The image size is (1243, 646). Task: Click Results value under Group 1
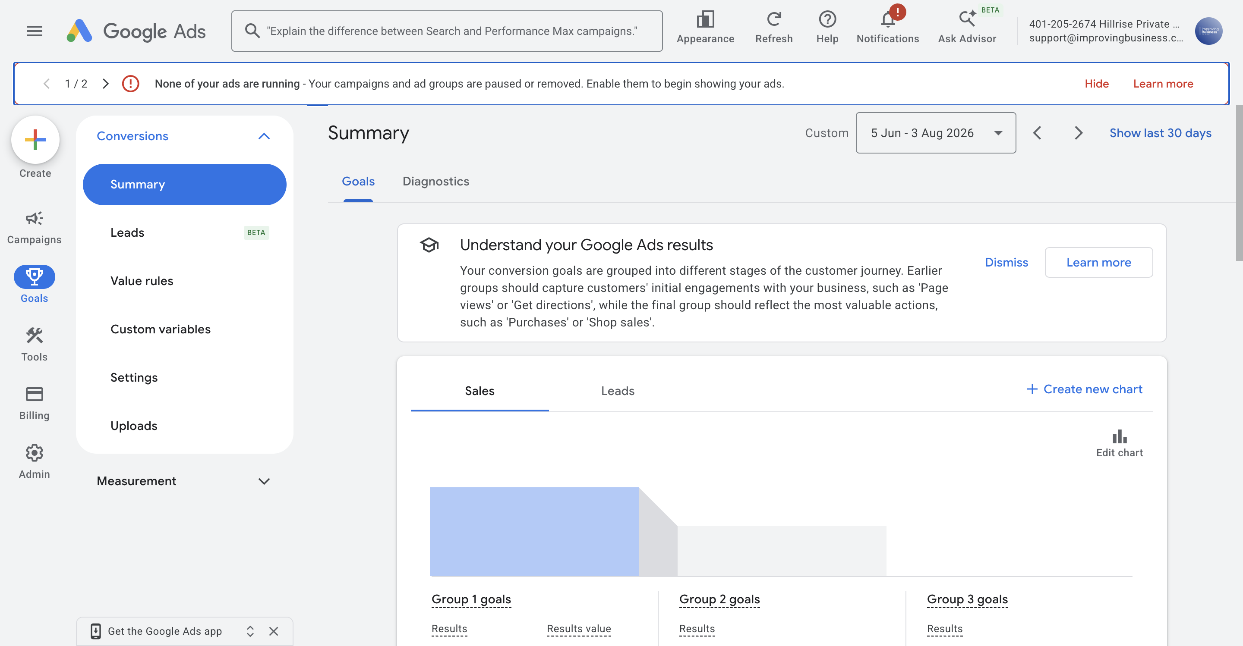tap(578, 629)
